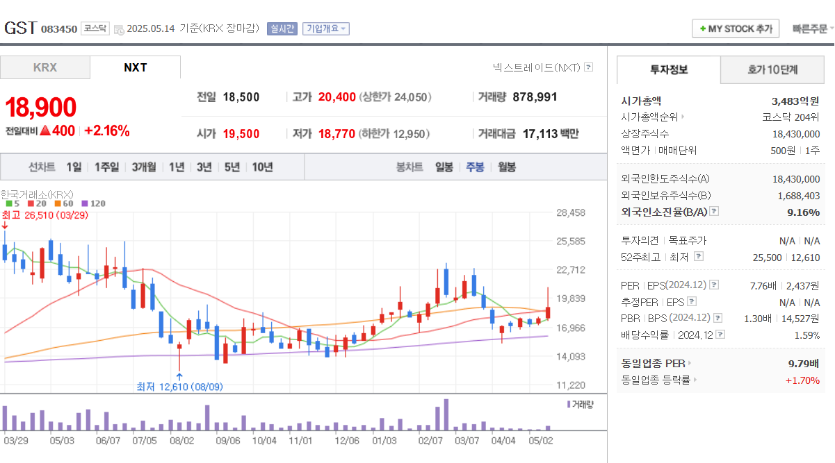Click the GST stock name heading
This screenshot has width=835, height=463.
20,28
